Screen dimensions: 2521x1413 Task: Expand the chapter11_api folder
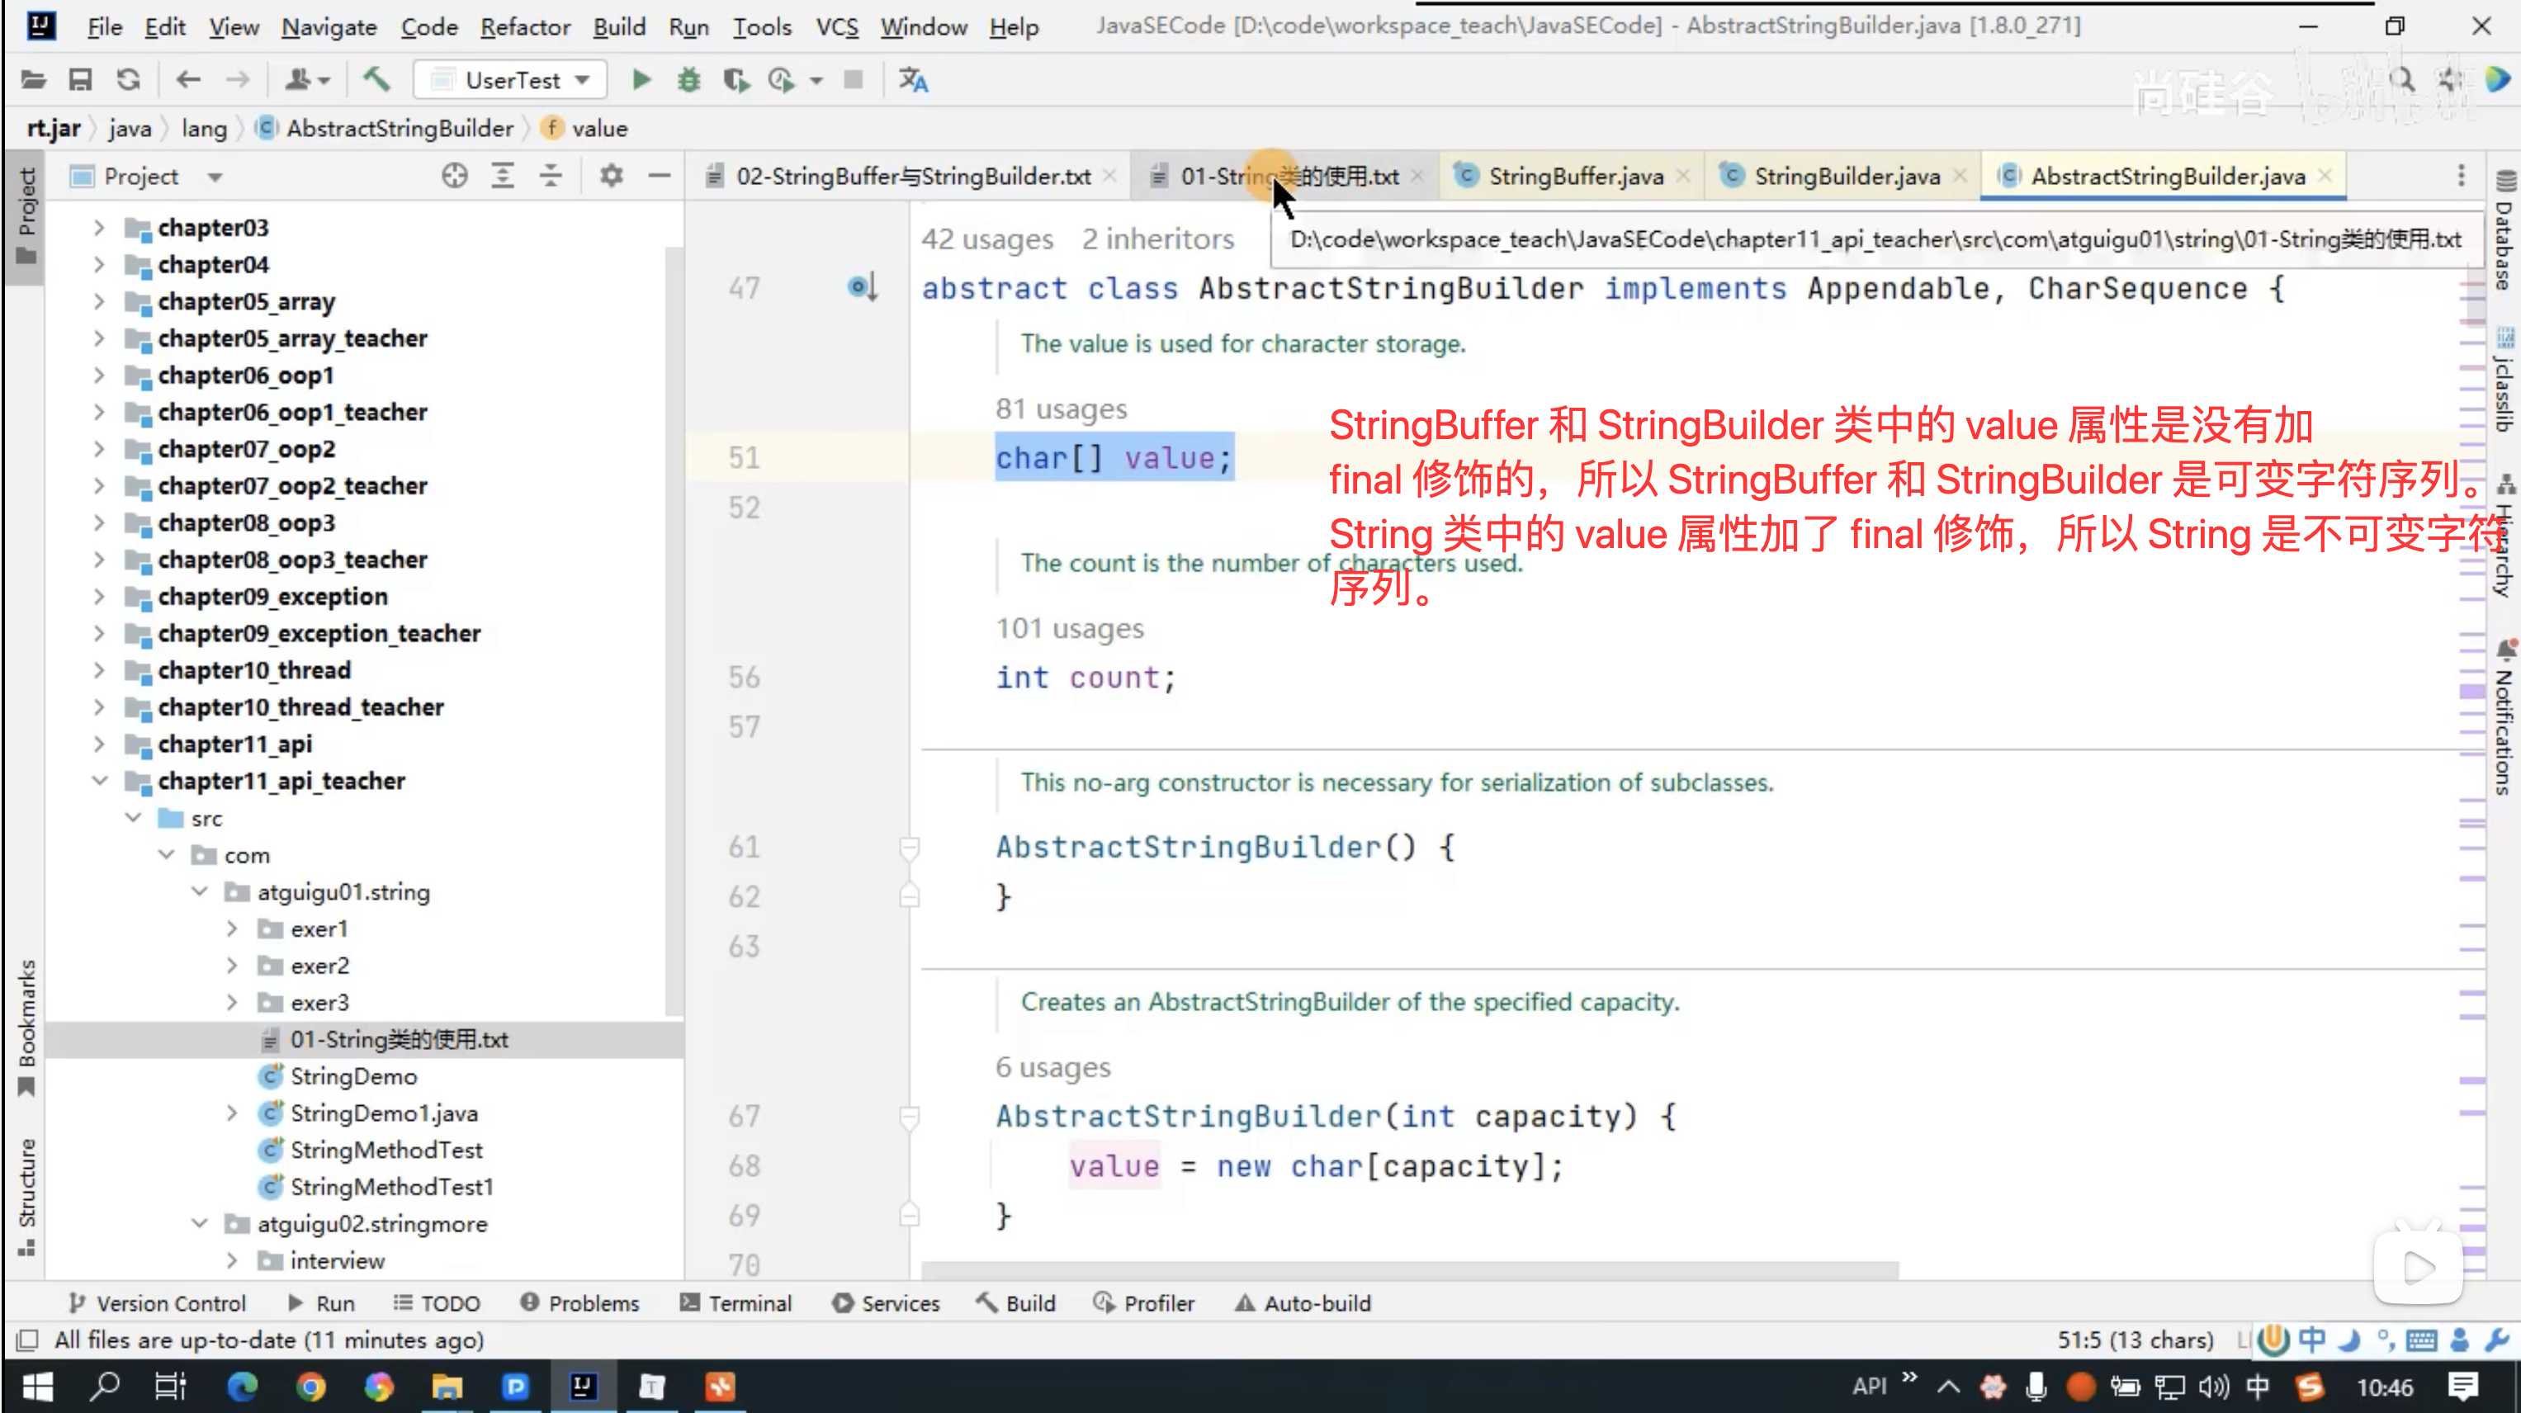pos(99,744)
